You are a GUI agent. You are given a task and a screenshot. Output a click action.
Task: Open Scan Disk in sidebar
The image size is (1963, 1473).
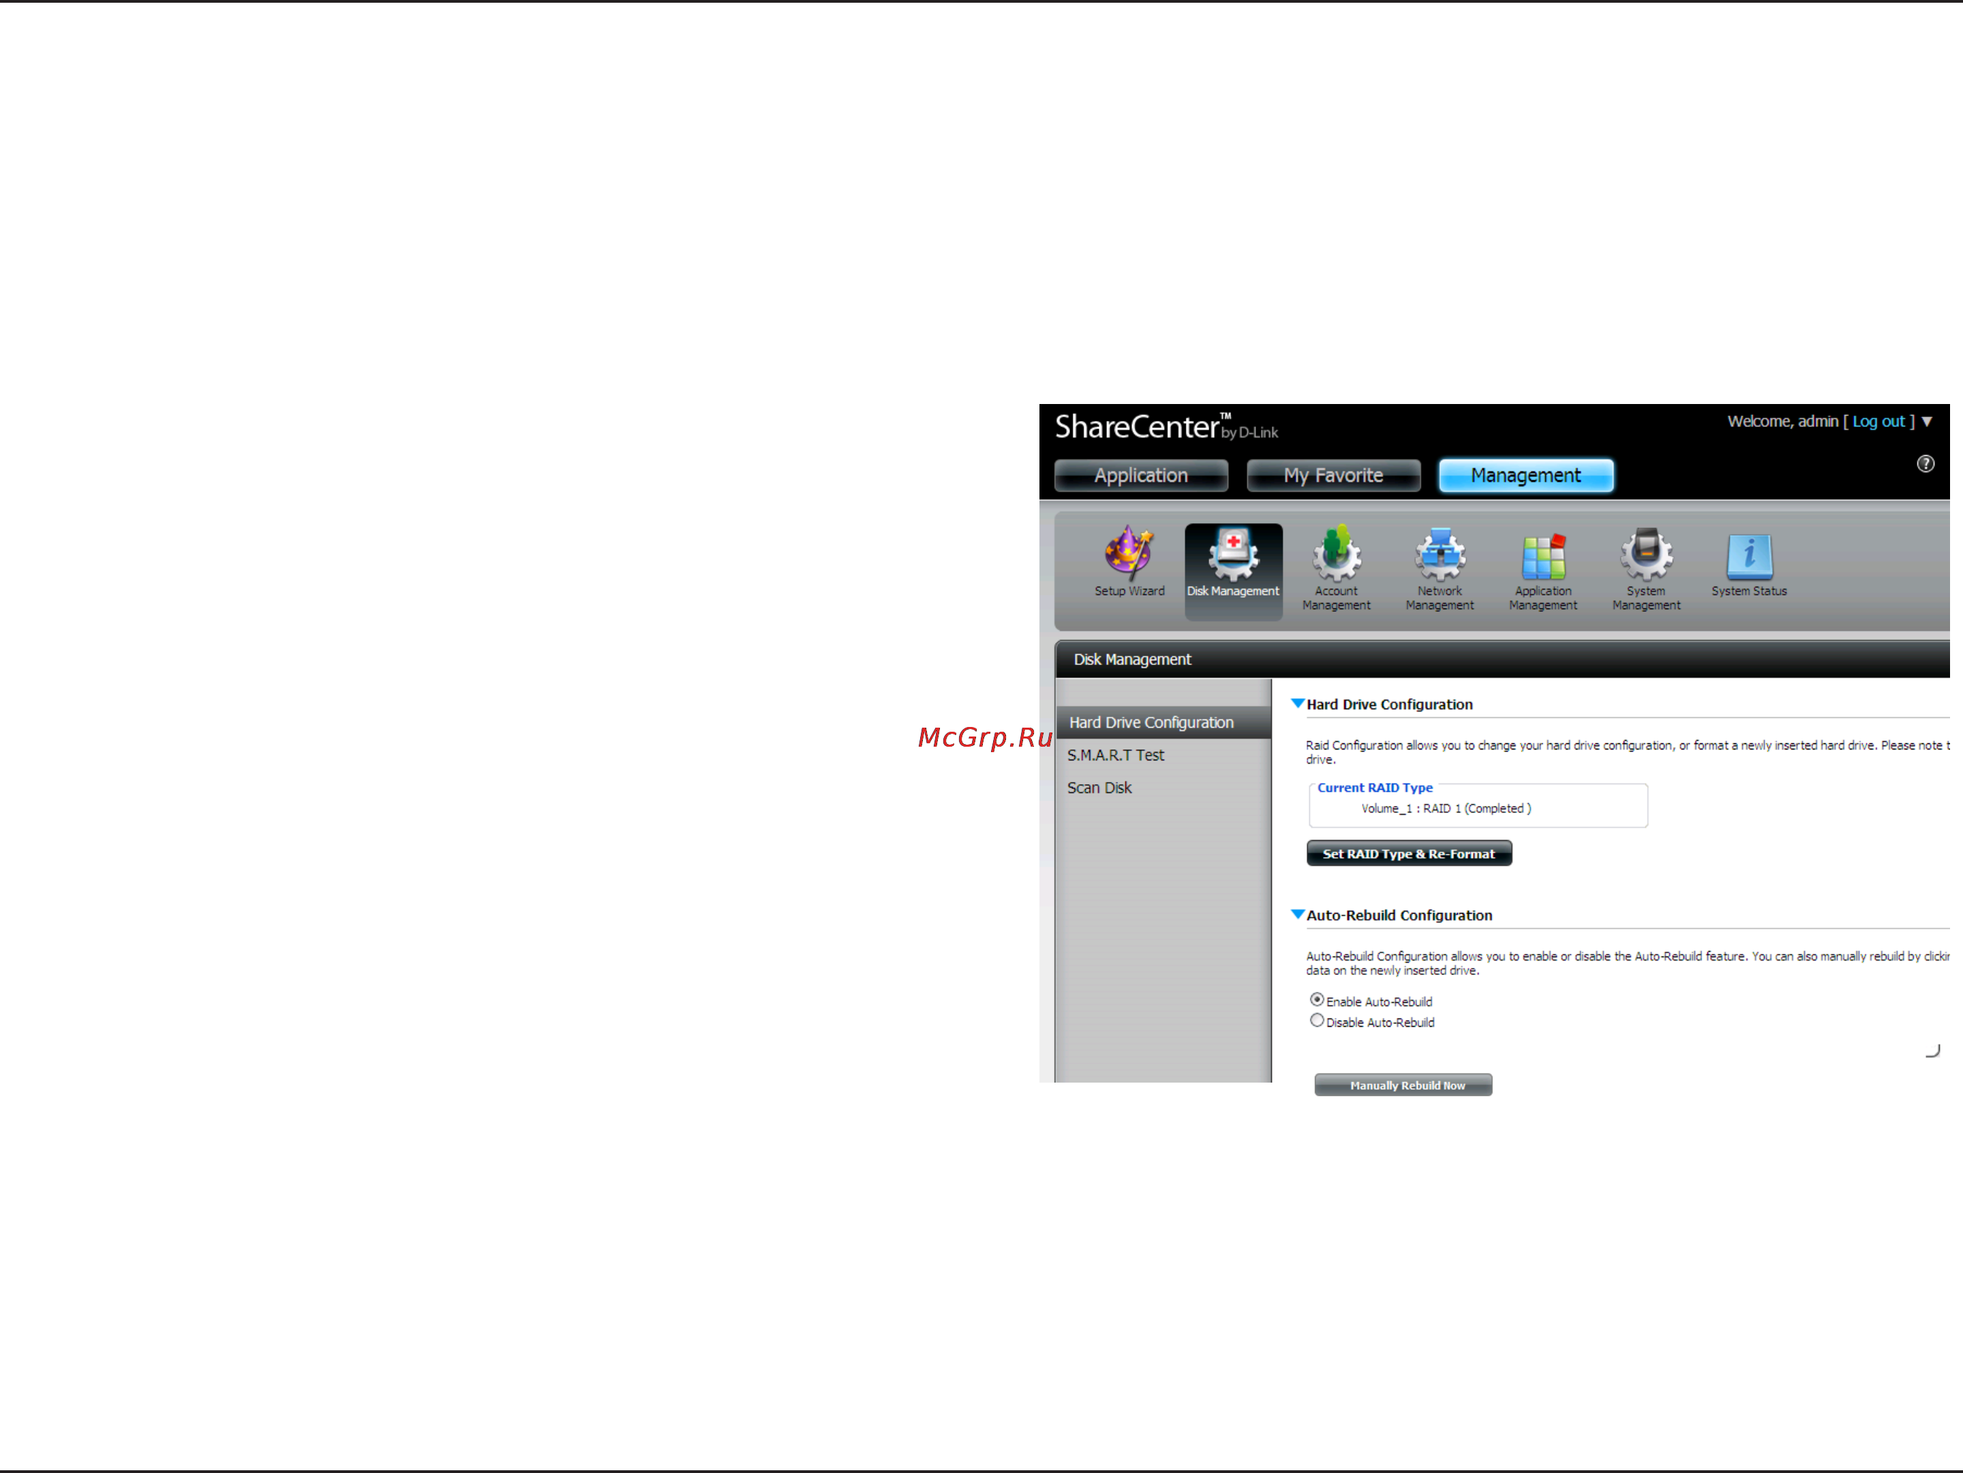pos(1099,788)
